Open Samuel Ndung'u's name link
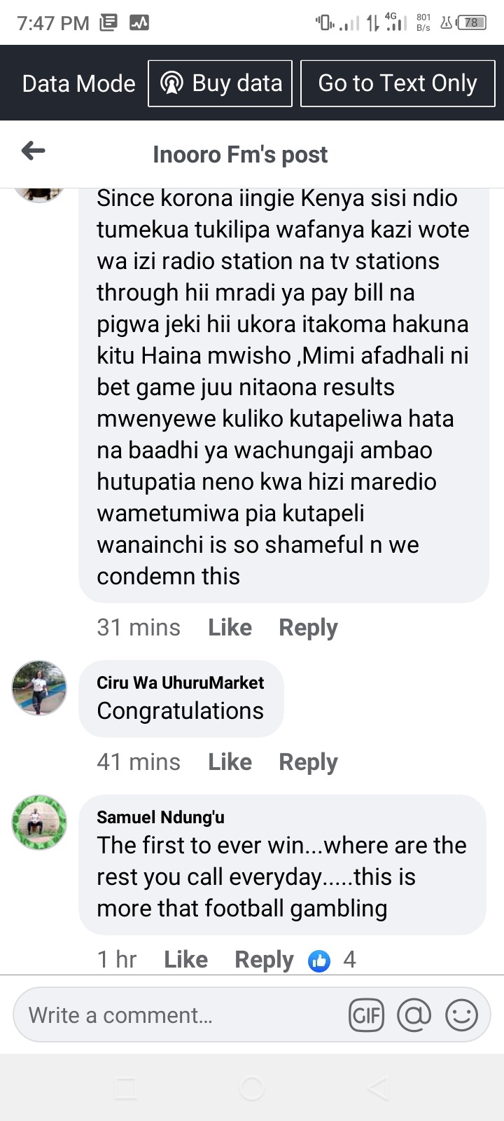This screenshot has height=1121, width=504. click(160, 817)
